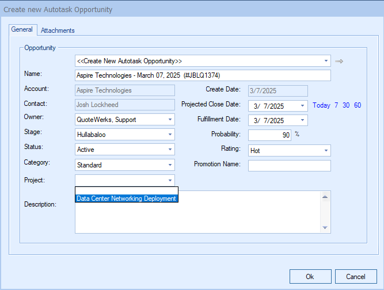Screen dimensions: 384x290
Task: Open the Projected Close Date picker
Action: click(303, 106)
